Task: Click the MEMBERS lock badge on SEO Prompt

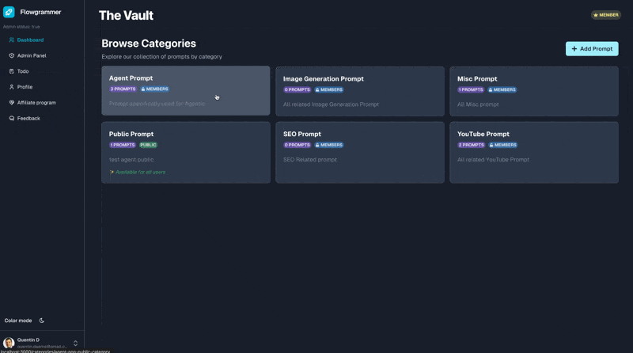Action: click(x=329, y=145)
